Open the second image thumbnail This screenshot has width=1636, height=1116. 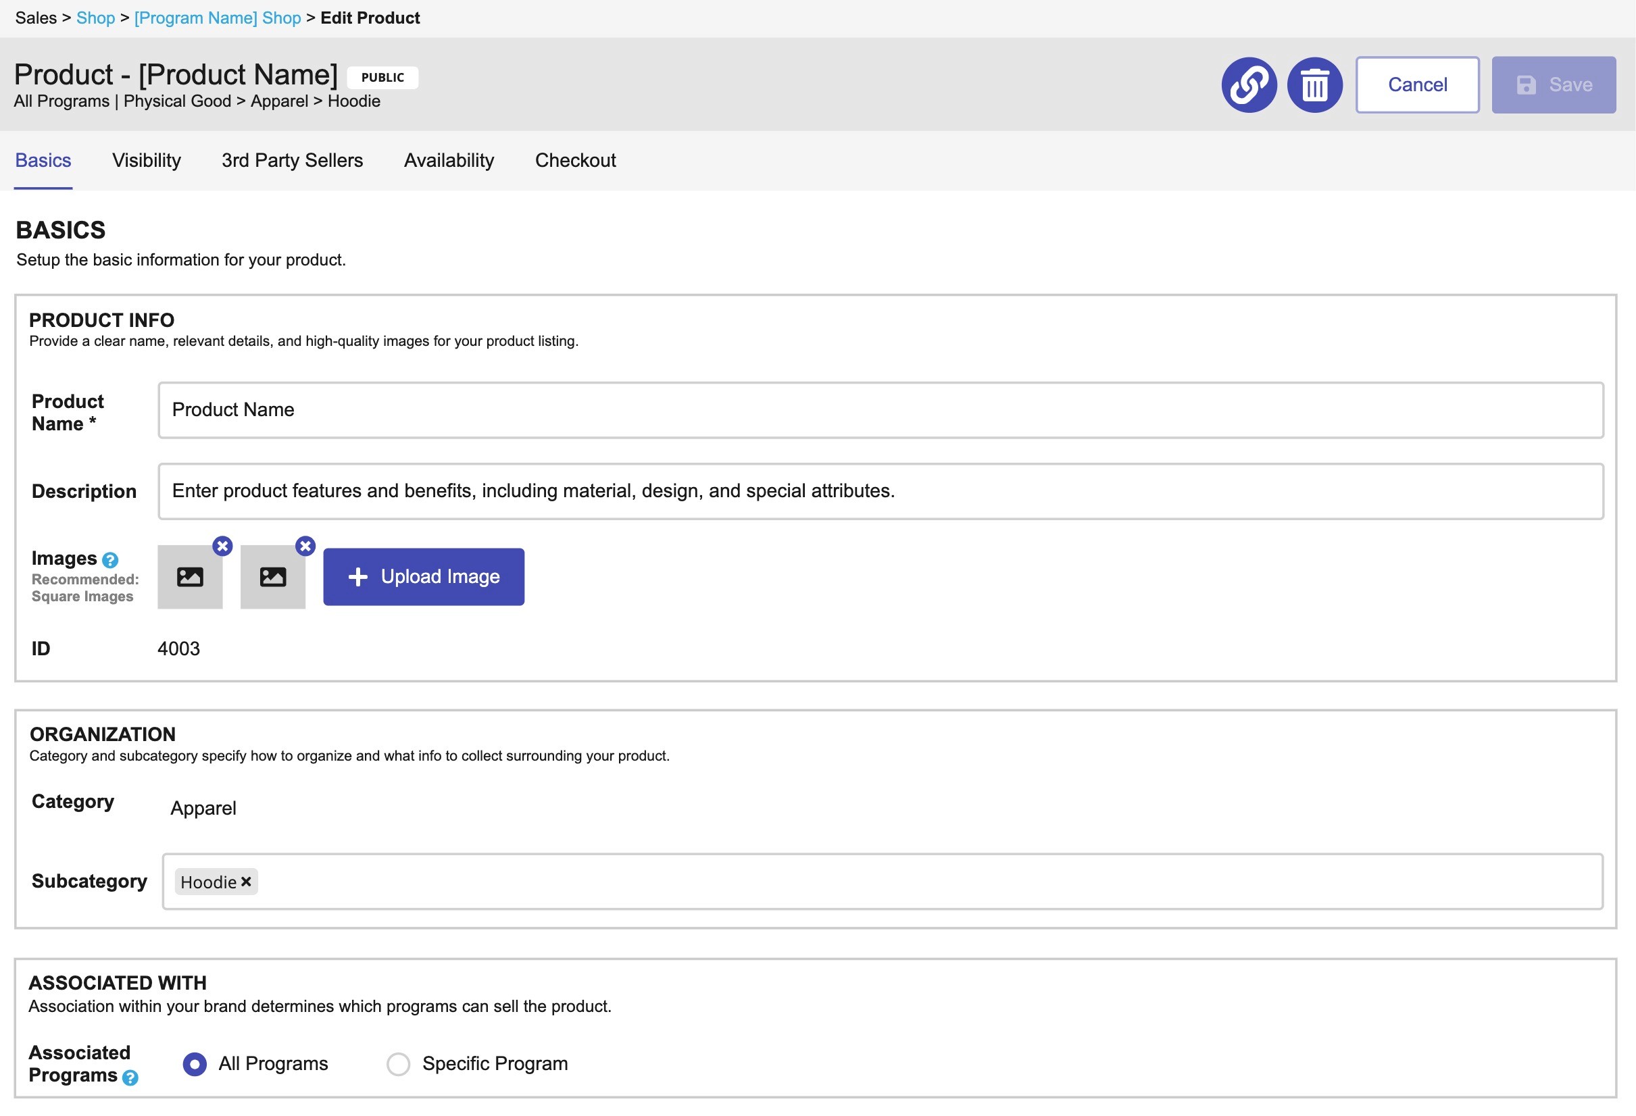pos(273,578)
